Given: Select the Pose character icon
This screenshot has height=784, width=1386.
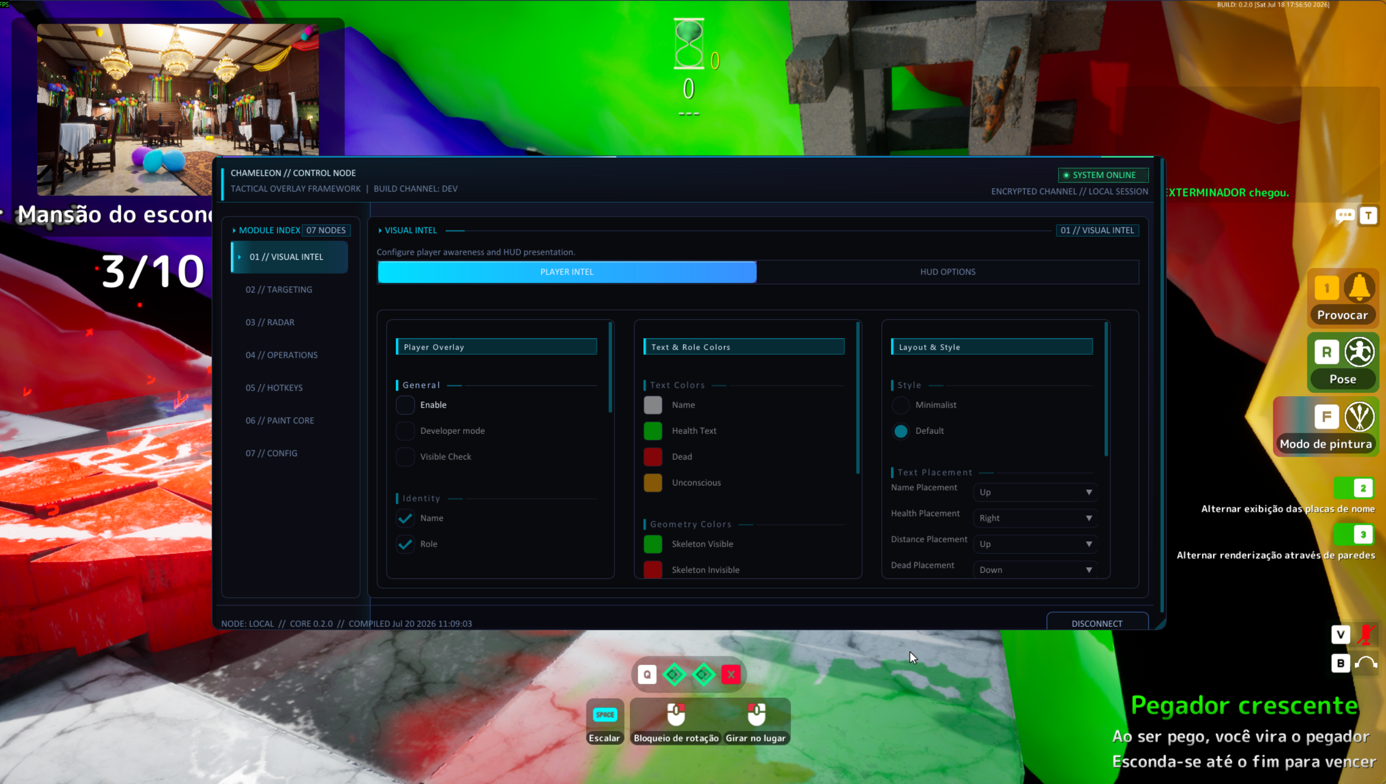Looking at the screenshot, I should tap(1359, 352).
